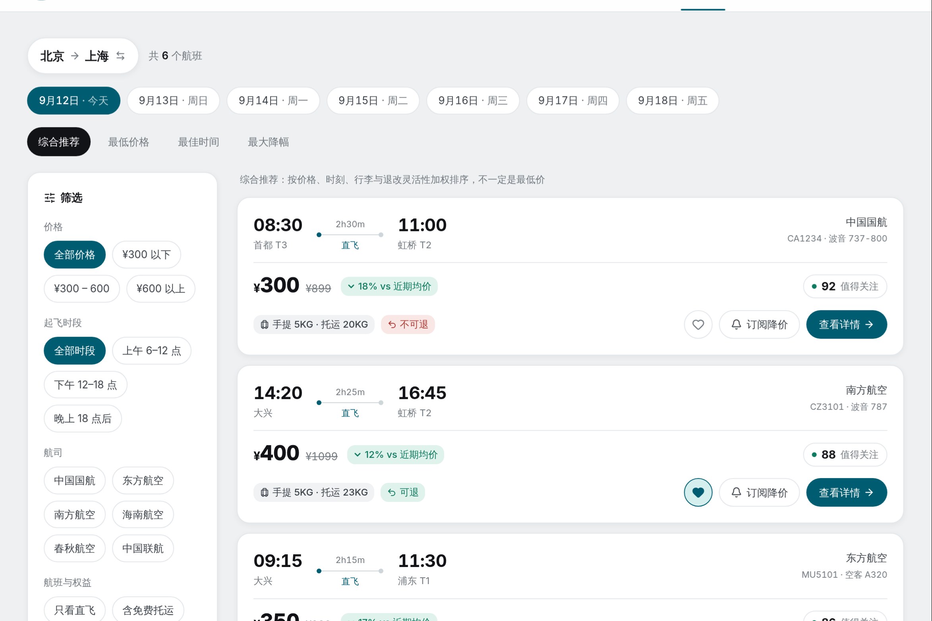This screenshot has width=932, height=621.
Task: Click flight number CZ3101 · 波音 787
Action: pyautogui.click(x=849, y=407)
